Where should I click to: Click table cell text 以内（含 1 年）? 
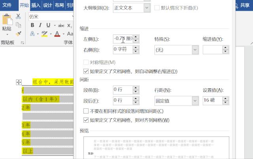[x=40, y=99]
